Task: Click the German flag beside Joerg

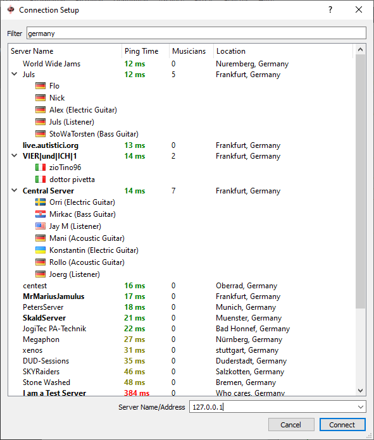Action: (41, 274)
